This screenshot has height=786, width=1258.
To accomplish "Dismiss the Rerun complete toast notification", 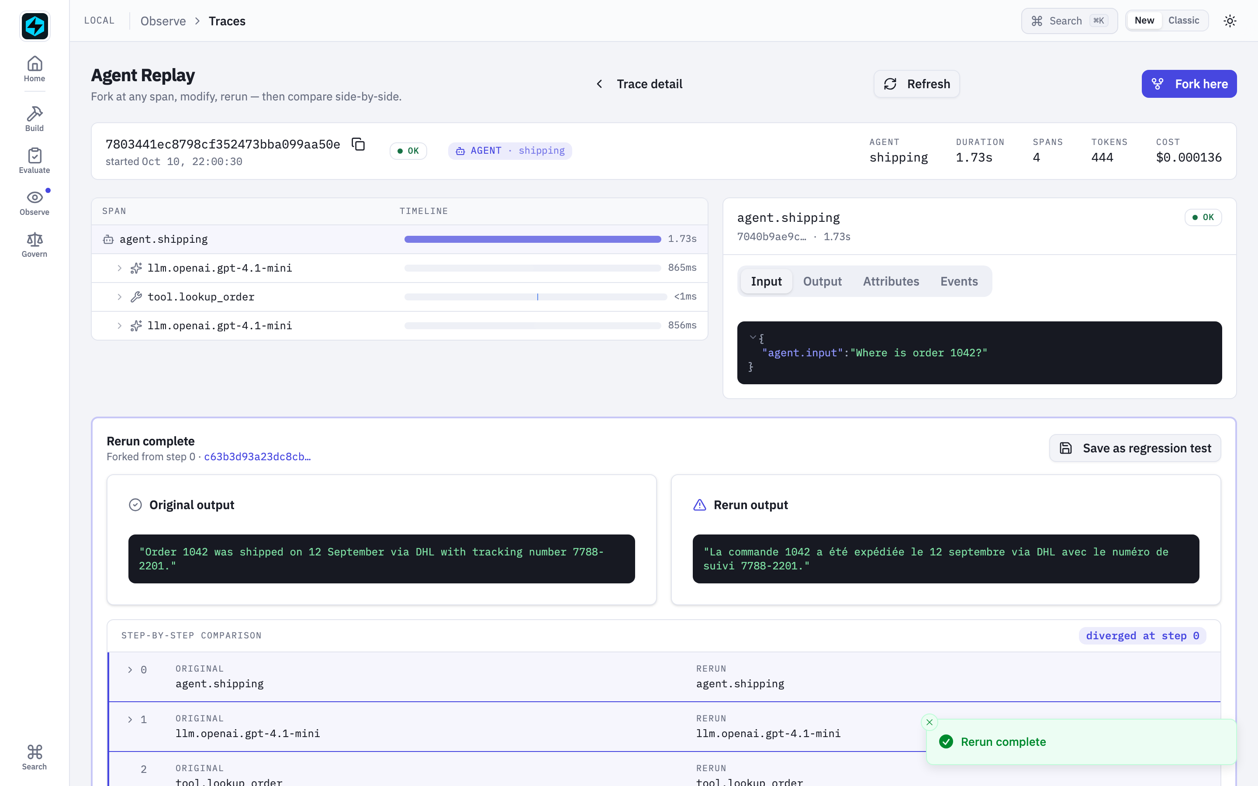I will tap(930, 722).
